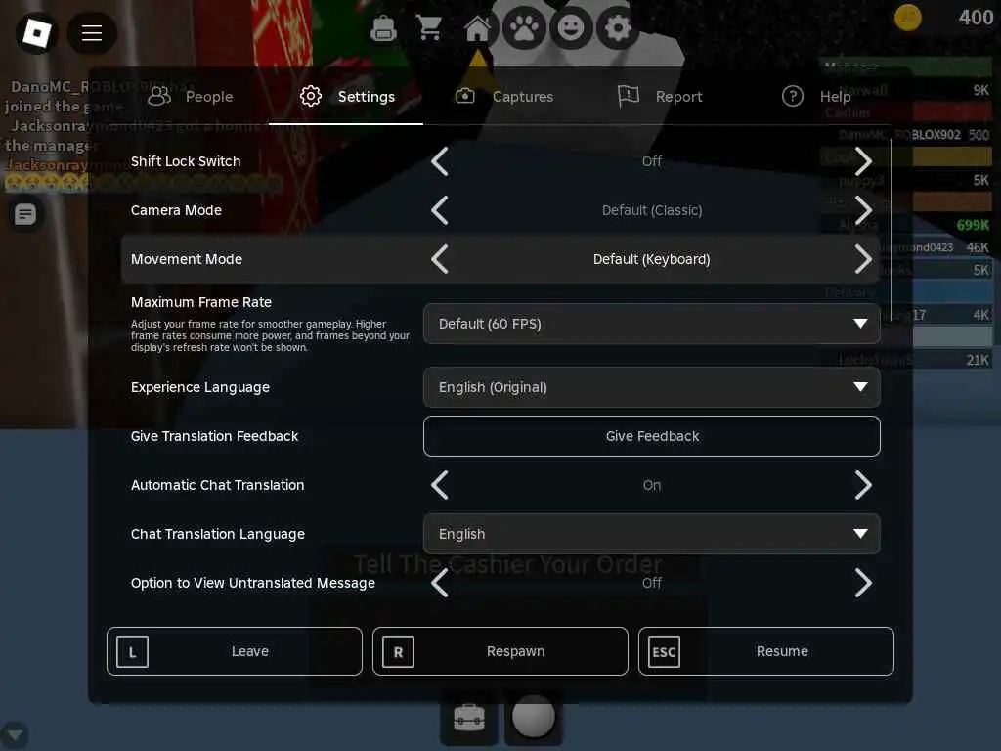
Task: Click Shift Lock Switch left arrow
Action: click(x=440, y=161)
